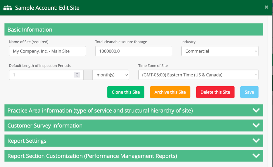Select the Customer Survey Information header title
Image resolution: width=273 pixels, height=167 pixels.
click(x=45, y=126)
